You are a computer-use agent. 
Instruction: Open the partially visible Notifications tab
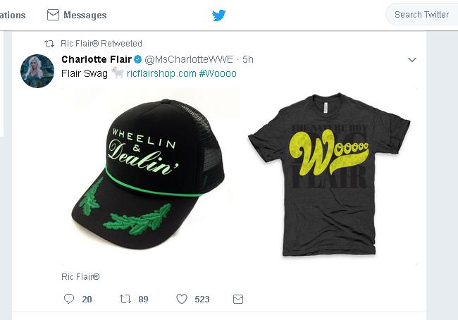tap(13, 16)
